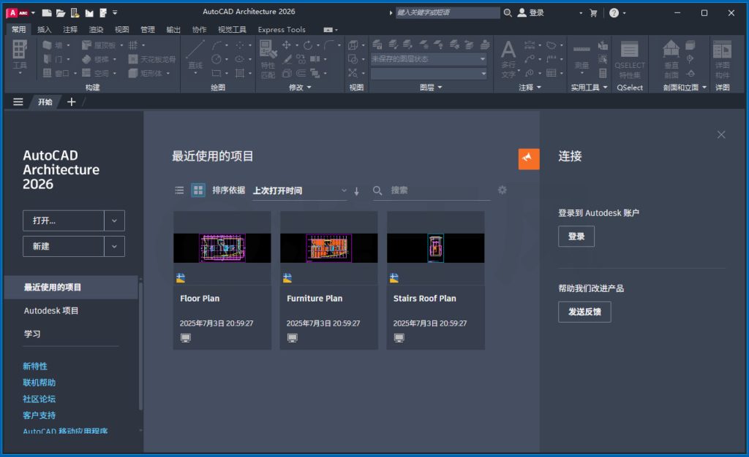Open the hamburger file tab menu
The width and height of the screenshot is (749, 457).
[x=18, y=102]
